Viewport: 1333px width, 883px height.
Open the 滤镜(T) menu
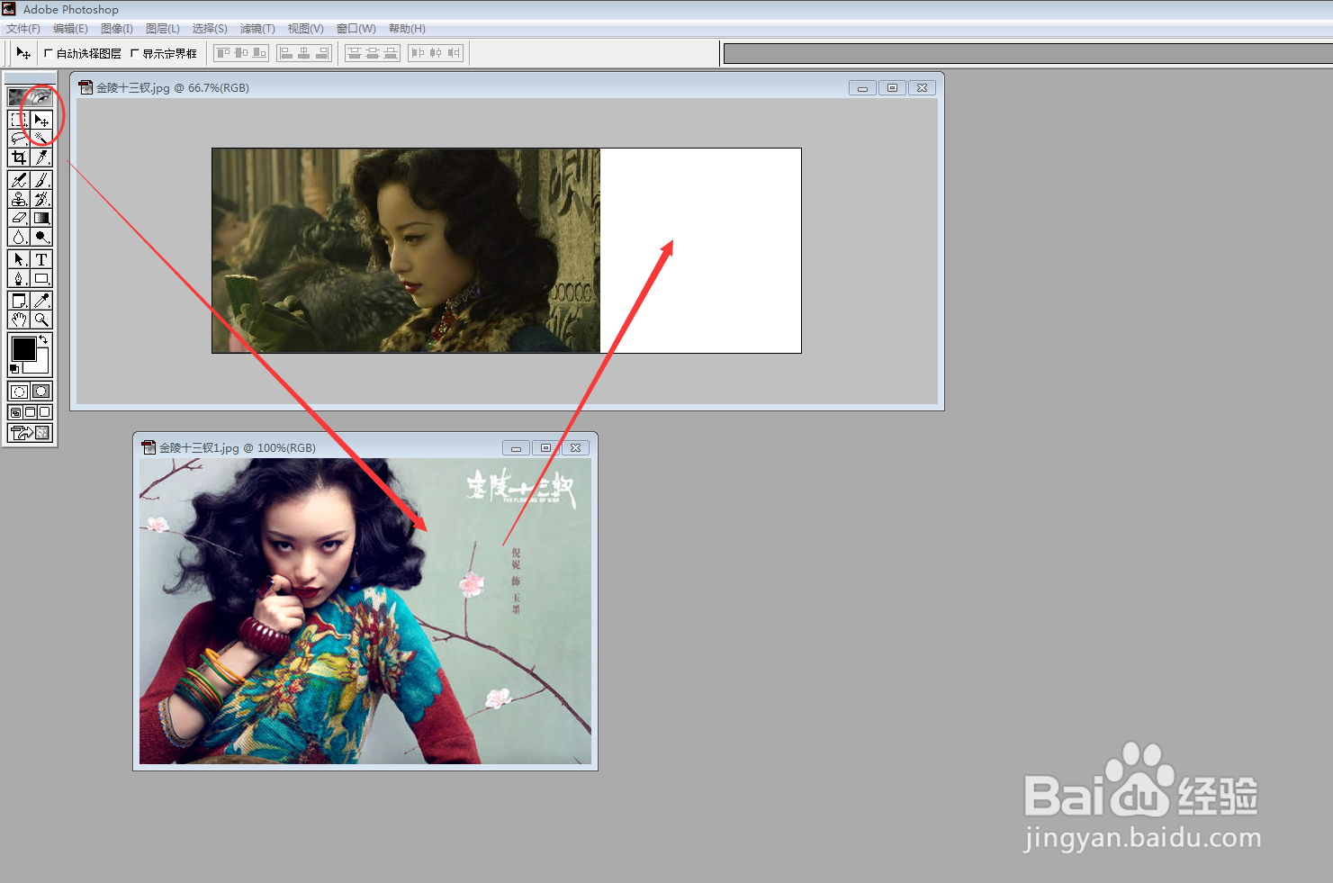click(x=257, y=29)
